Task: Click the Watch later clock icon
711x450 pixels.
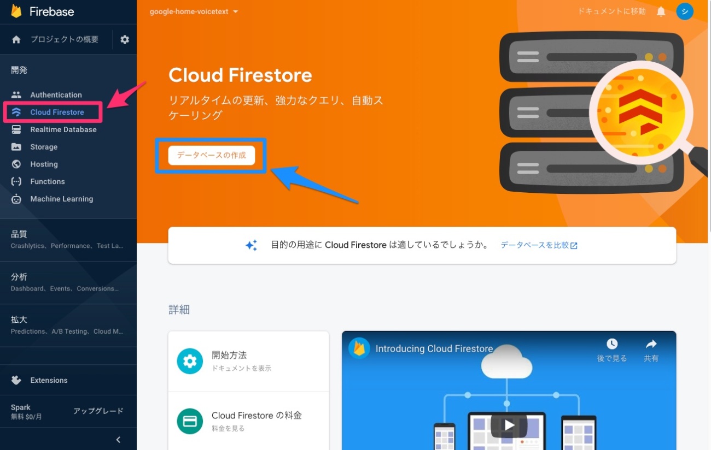Action: point(612,344)
